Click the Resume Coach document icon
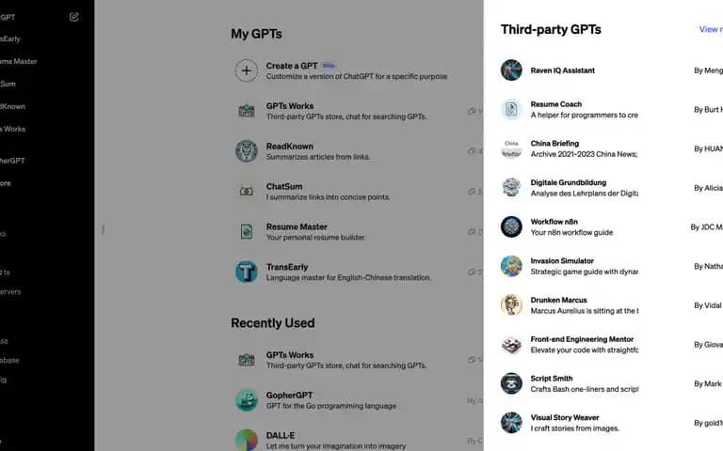 pyautogui.click(x=511, y=109)
